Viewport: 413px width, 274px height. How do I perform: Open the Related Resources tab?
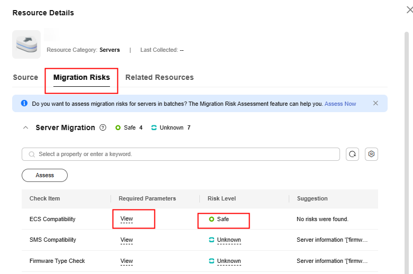[159, 77]
